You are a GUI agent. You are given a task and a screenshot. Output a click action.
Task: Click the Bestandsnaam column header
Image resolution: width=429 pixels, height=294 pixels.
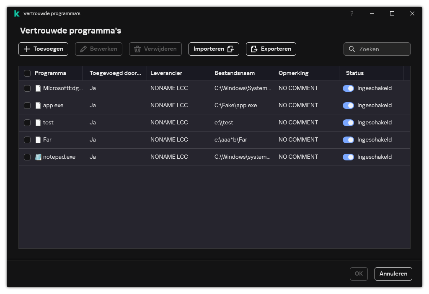pos(235,73)
